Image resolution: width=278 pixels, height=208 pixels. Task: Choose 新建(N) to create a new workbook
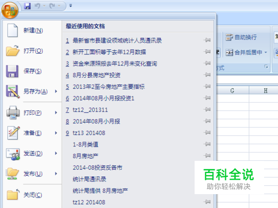tap(32, 31)
